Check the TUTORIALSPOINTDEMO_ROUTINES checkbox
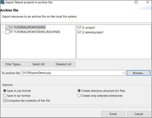Image resolution: width=152 pixels, height=118 pixels. click(7, 32)
